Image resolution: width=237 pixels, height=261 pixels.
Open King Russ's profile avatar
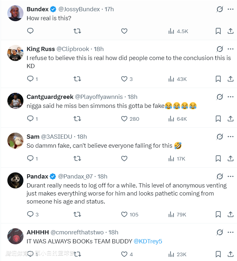pyautogui.click(x=15, y=53)
